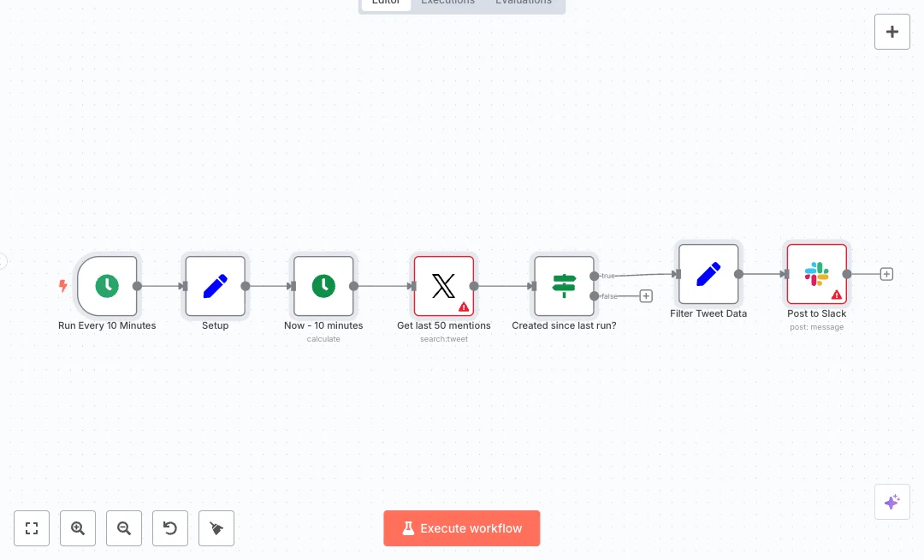Open the Filter Tweet Data node
Screen dimensions: 924x560
point(708,274)
